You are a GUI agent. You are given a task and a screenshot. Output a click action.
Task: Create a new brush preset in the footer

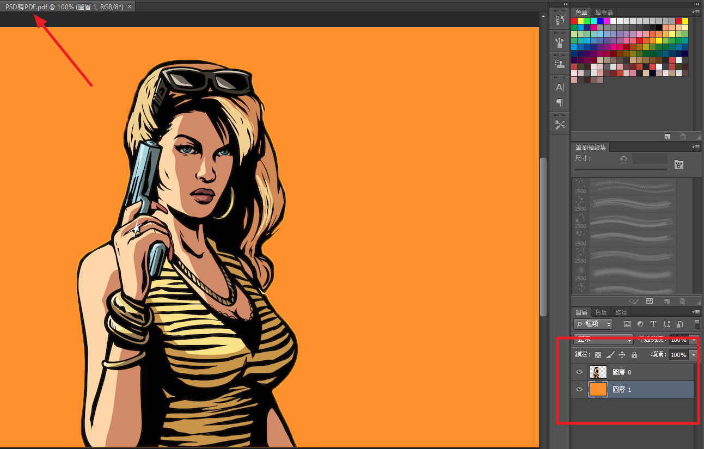pyautogui.click(x=667, y=301)
